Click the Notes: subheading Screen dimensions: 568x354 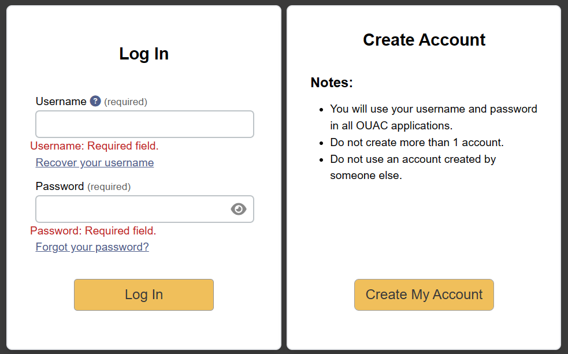(x=332, y=83)
